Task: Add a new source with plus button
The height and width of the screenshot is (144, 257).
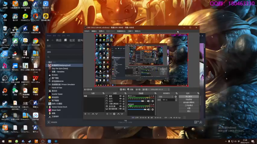Action: (x=107, y=114)
